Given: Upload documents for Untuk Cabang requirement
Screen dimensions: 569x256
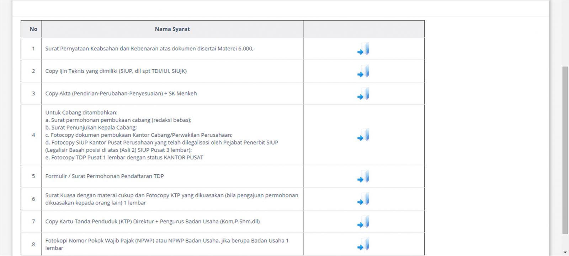Looking at the screenshot, I should 363,135.
